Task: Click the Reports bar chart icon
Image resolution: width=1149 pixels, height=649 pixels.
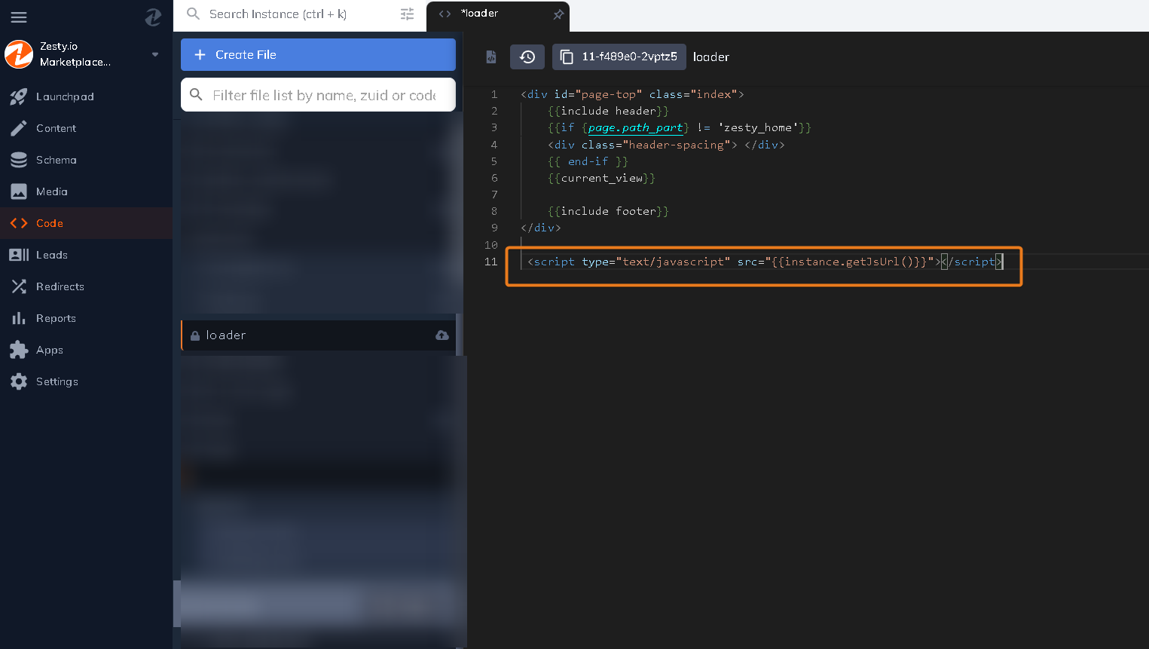Action: (x=19, y=318)
